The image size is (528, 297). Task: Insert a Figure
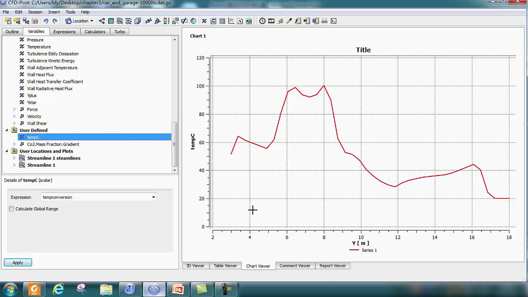249,21
